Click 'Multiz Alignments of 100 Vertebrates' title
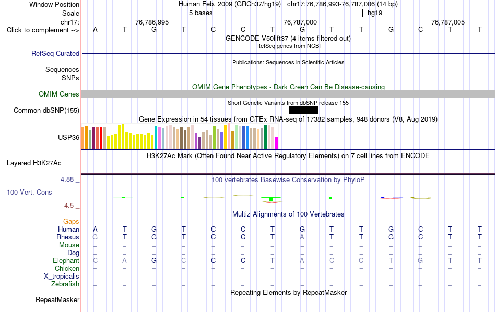This screenshot has width=496, height=312. point(288,214)
